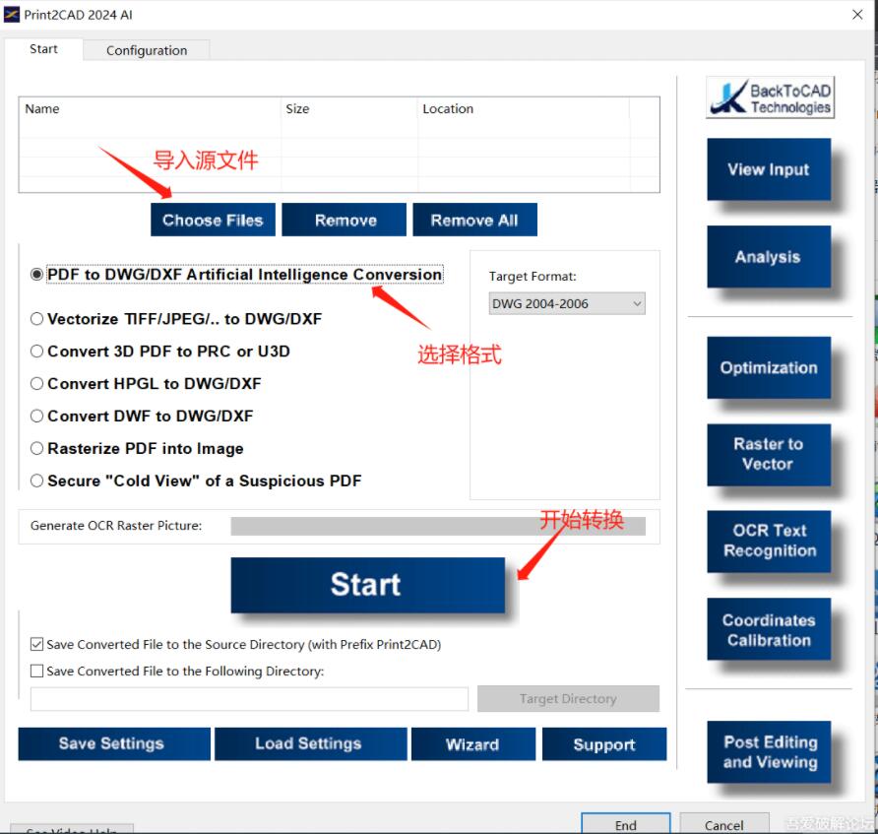Launch OCR Text Recognition
The width and height of the screenshot is (878, 834).
tap(769, 541)
